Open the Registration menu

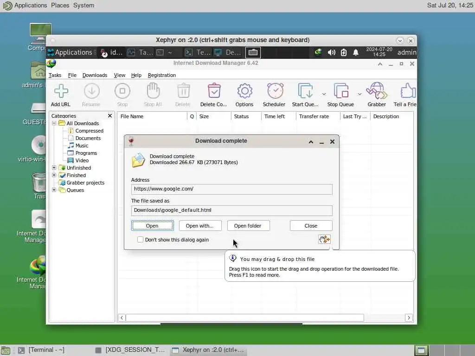coord(162,75)
